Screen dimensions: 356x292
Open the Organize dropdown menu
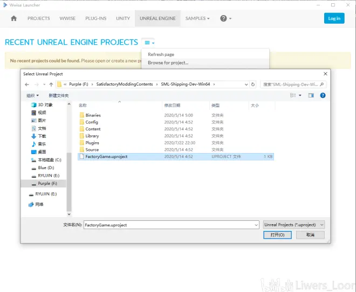(x=32, y=95)
